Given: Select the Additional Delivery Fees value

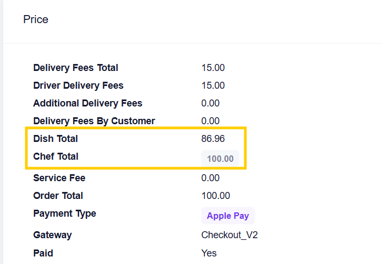Looking at the screenshot, I should click(x=210, y=103).
